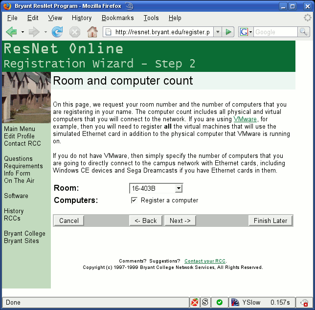Click the red bug icon in status bar
This screenshot has height=310, width=315.
click(195, 302)
